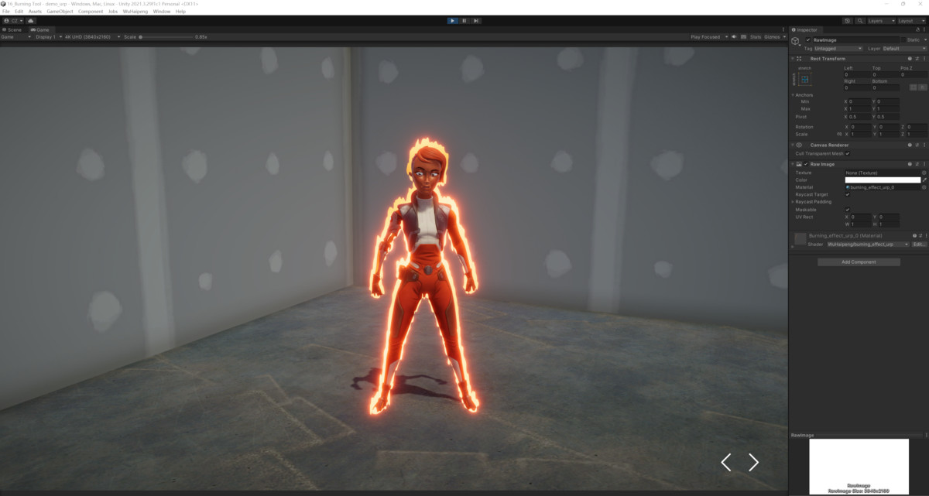Open the Texture object picker circle
The image size is (929, 496).
pyautogui.click(x=924, y=173)
